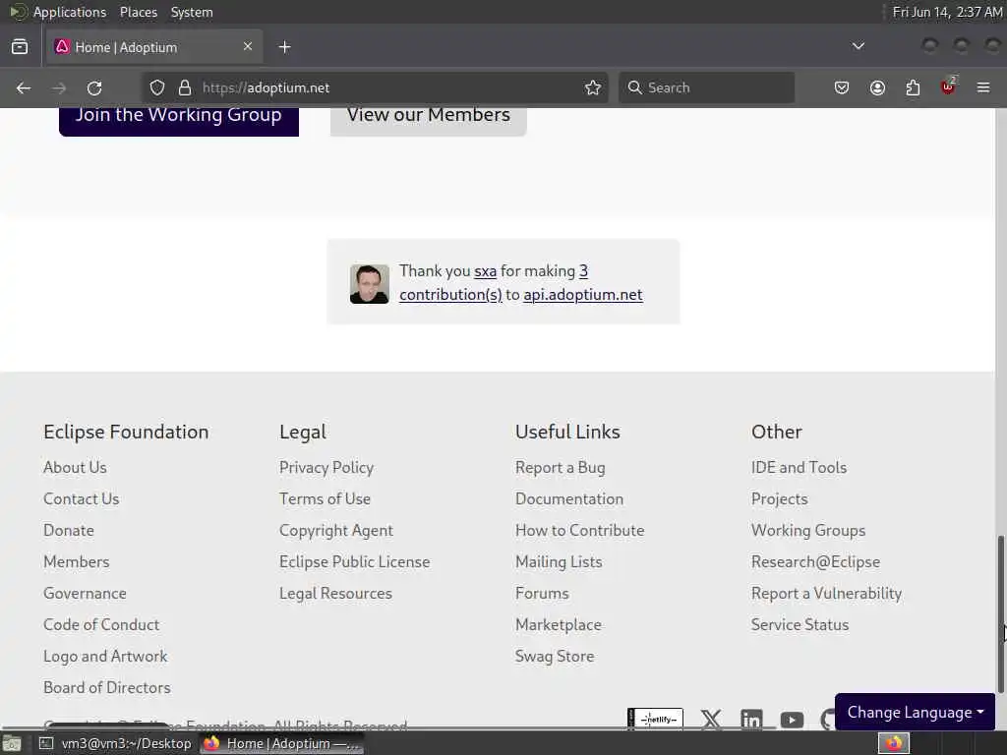This screenshot has width=1007, height=755.
Task: Open Logo and Artwork link
Action: [x=105, y=656]
